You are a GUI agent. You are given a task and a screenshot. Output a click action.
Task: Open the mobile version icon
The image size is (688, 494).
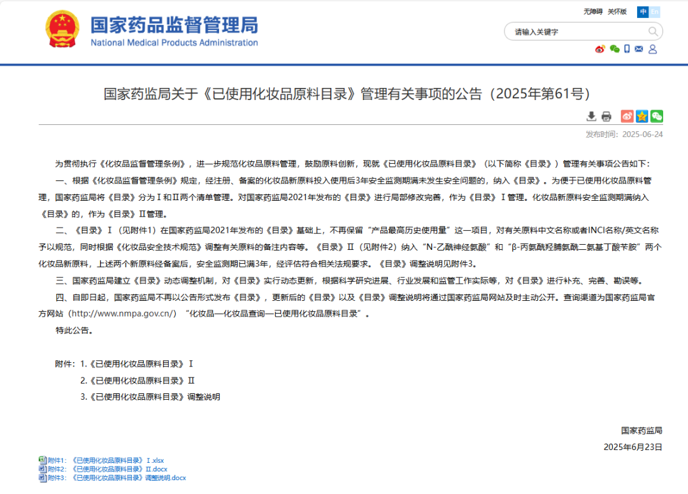(x=627, y=49)
